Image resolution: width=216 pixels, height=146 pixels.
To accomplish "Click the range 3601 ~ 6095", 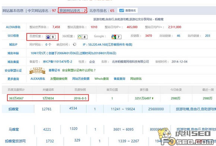I will 123,129.
